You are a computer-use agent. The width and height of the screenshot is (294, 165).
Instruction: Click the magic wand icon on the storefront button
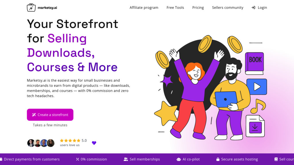point(34,115)
